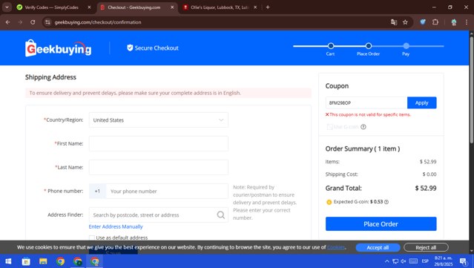474x268 pixels.
Task: Open the first Chrome taskbar icon
Action: [x=60, y=261]
